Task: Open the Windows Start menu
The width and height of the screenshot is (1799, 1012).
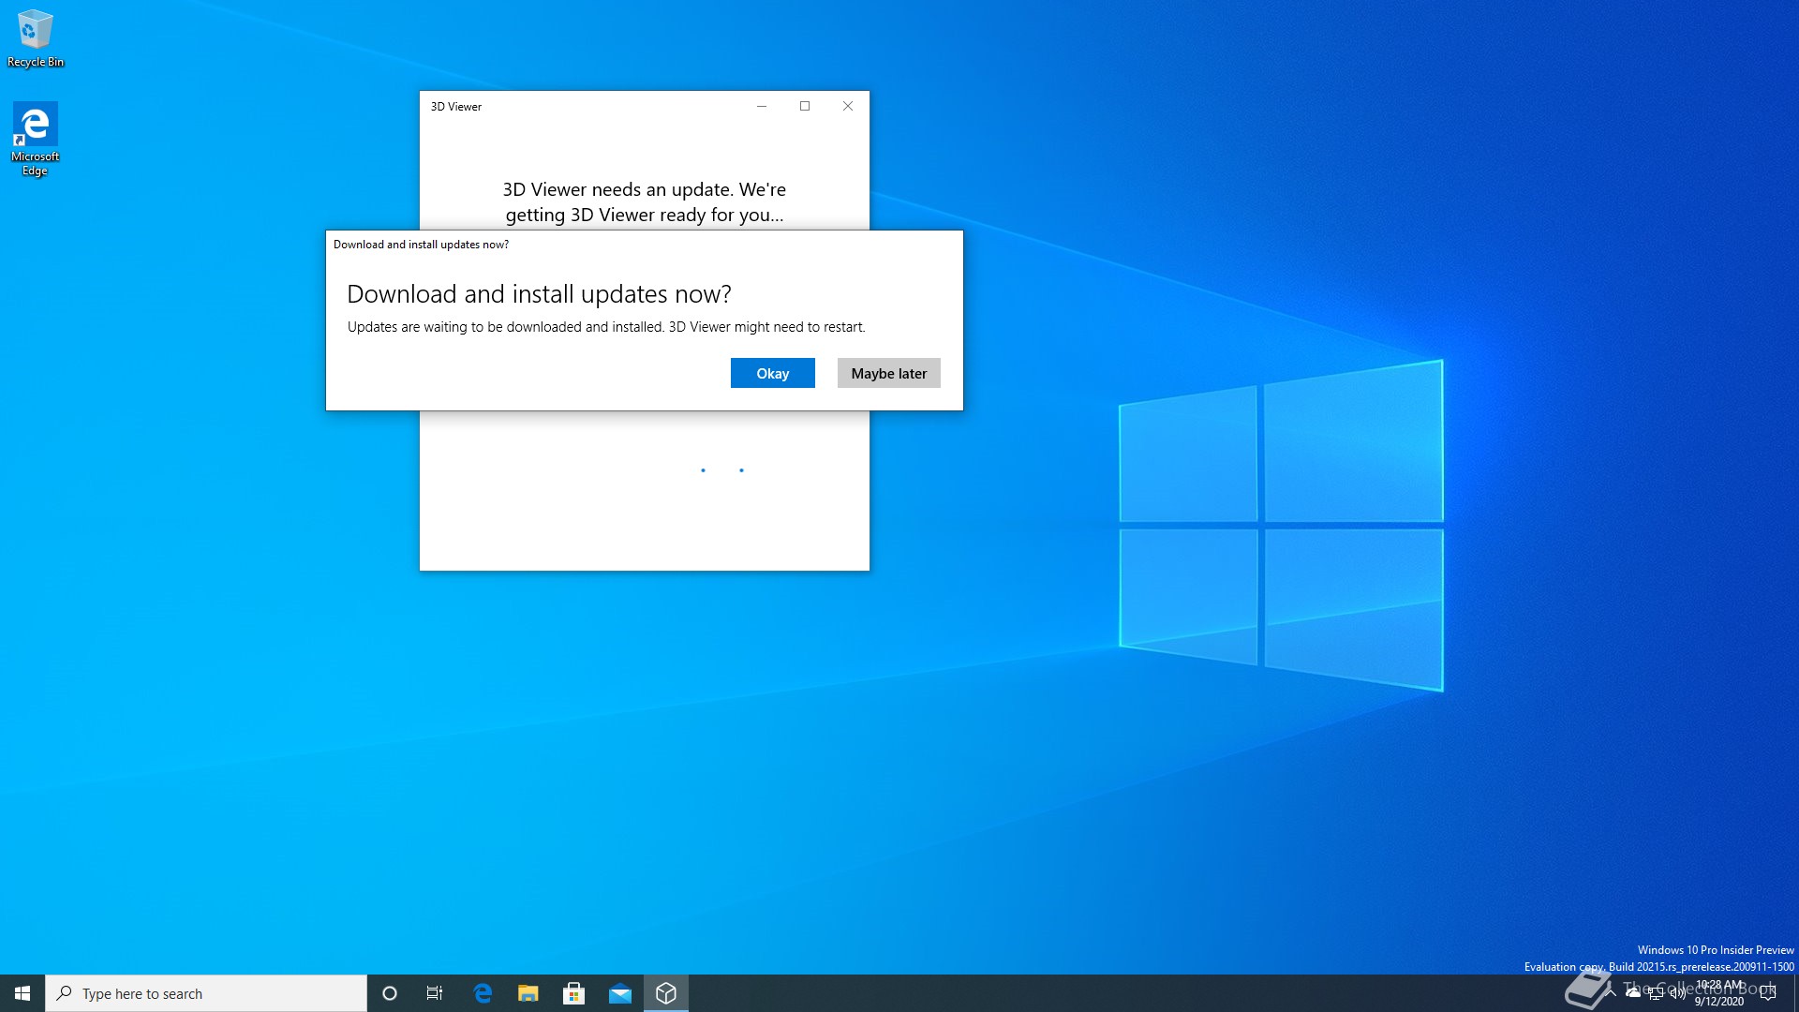Action: 22,993
